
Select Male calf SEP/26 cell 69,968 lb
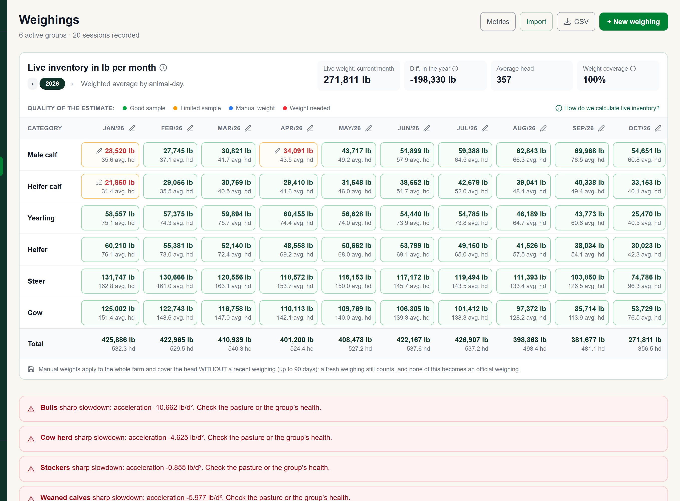[x=582, y=155]
